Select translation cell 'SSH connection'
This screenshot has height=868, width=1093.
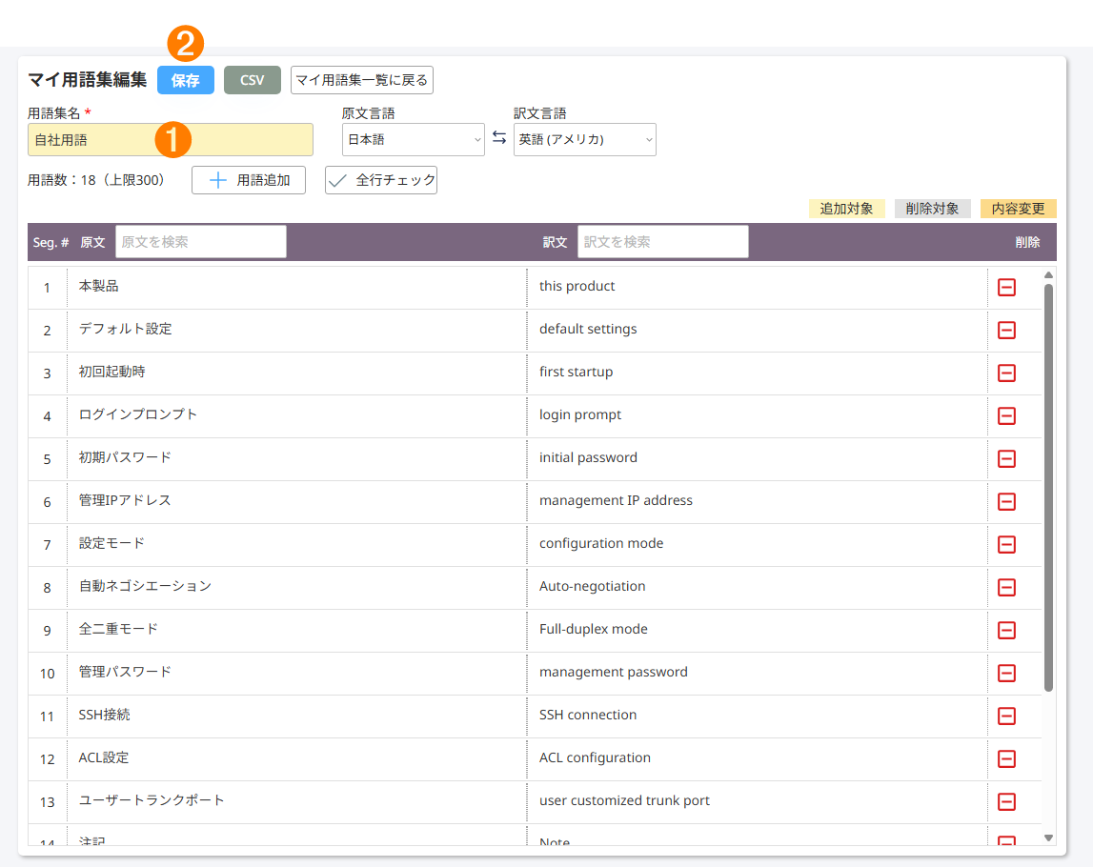(757, 716)
